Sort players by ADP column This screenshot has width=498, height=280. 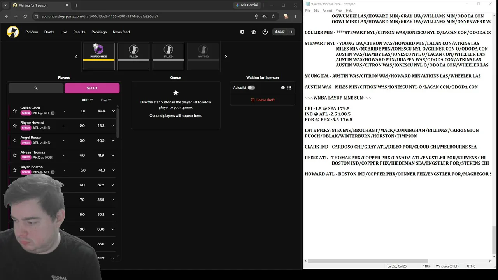click(87, 100)
